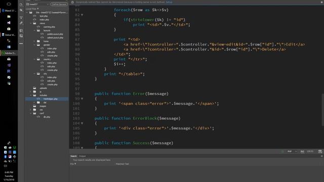Image resolution: width=324 pixels, height=182 pixels.
Task: Select index.php under the city folder
Action: [x=52, y=77]
